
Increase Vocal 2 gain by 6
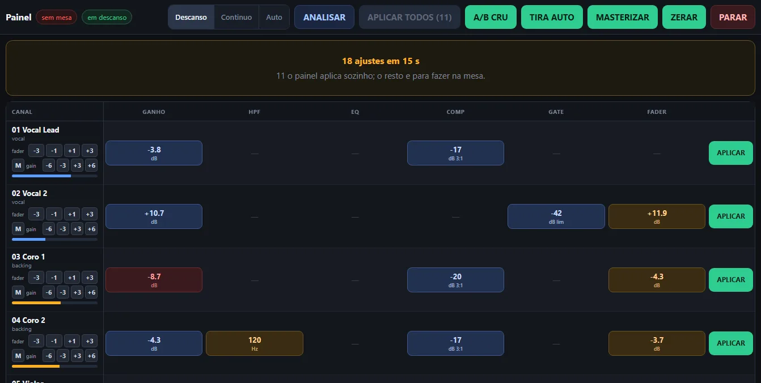[x=91, y=229]
